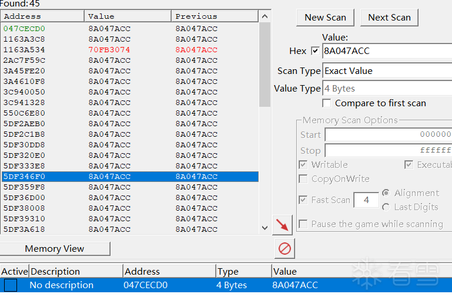This screenshot has width=452, height=304.
Task: Select result row 5DF2AEB0
Action: click(130, 123)
